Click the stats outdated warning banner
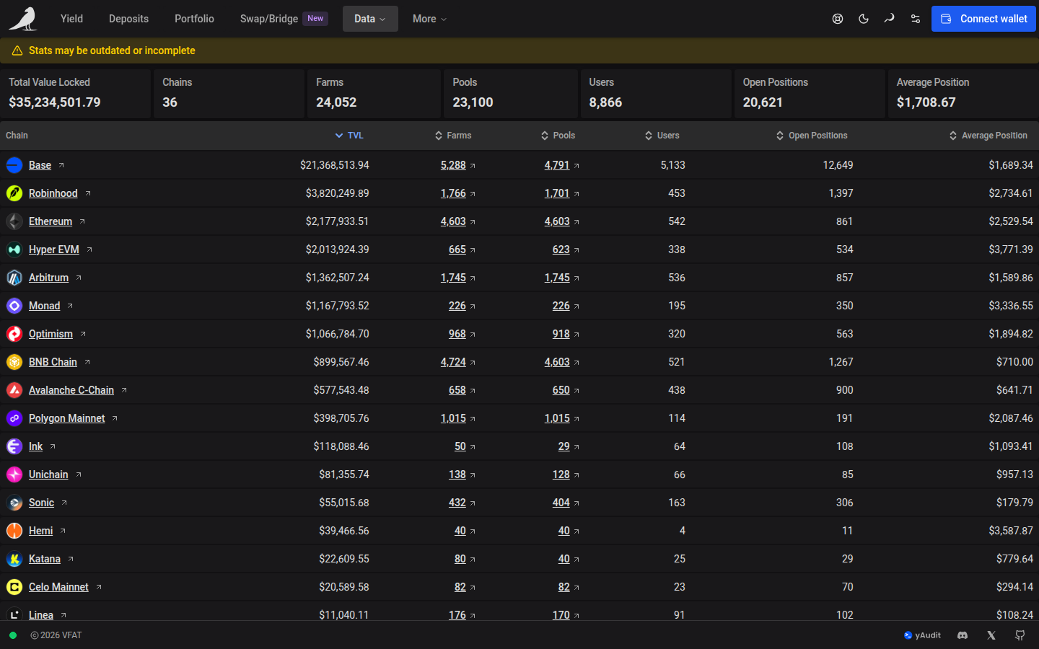1039x649 pixels. [x=519, y=50]
